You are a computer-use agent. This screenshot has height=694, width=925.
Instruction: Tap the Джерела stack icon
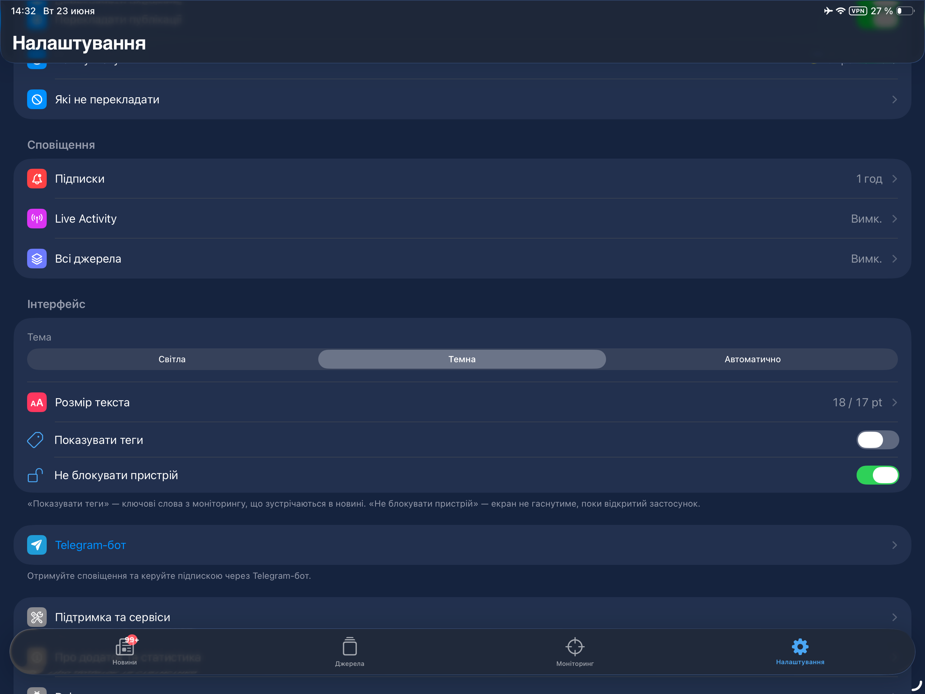coord(350,646)
